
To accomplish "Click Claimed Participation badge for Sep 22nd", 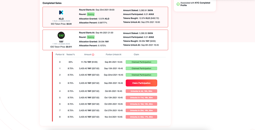I will (x=141, y=75).
